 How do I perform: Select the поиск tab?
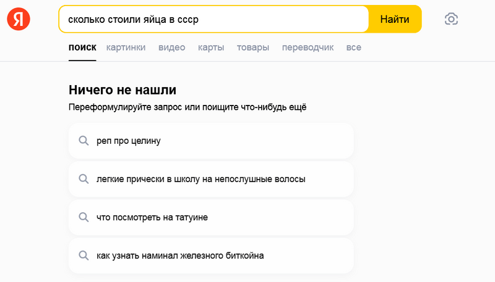click(x=82, y=48)
